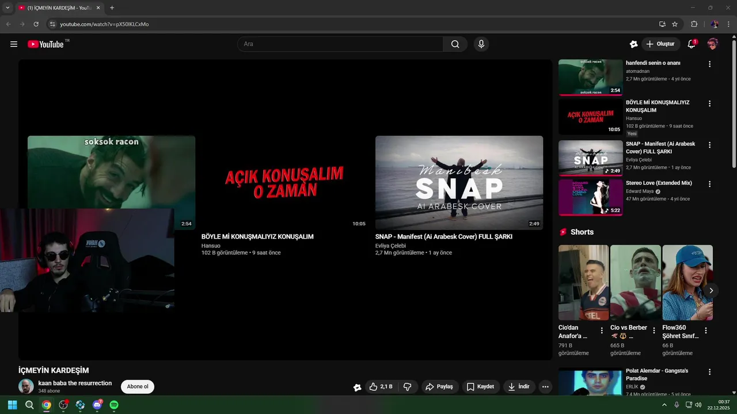737x414 pixels.
Task: Click the Oluştur create button
Action: [660, 44]
